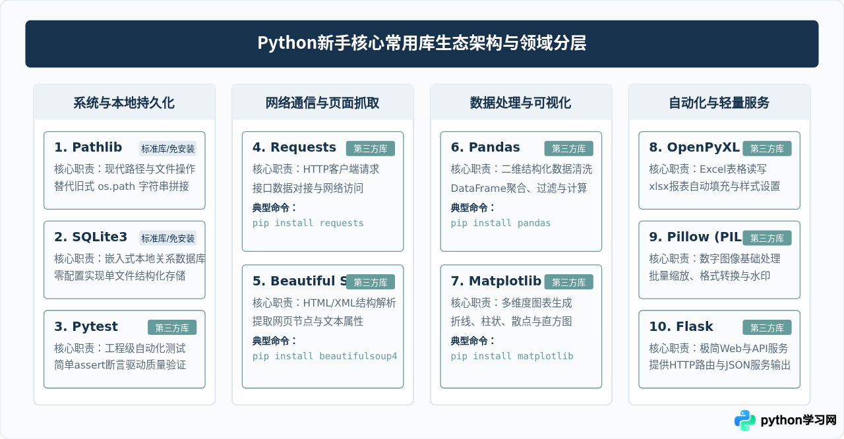Click the 3. Pytest card title
The image size is (844, 439).
86,327
